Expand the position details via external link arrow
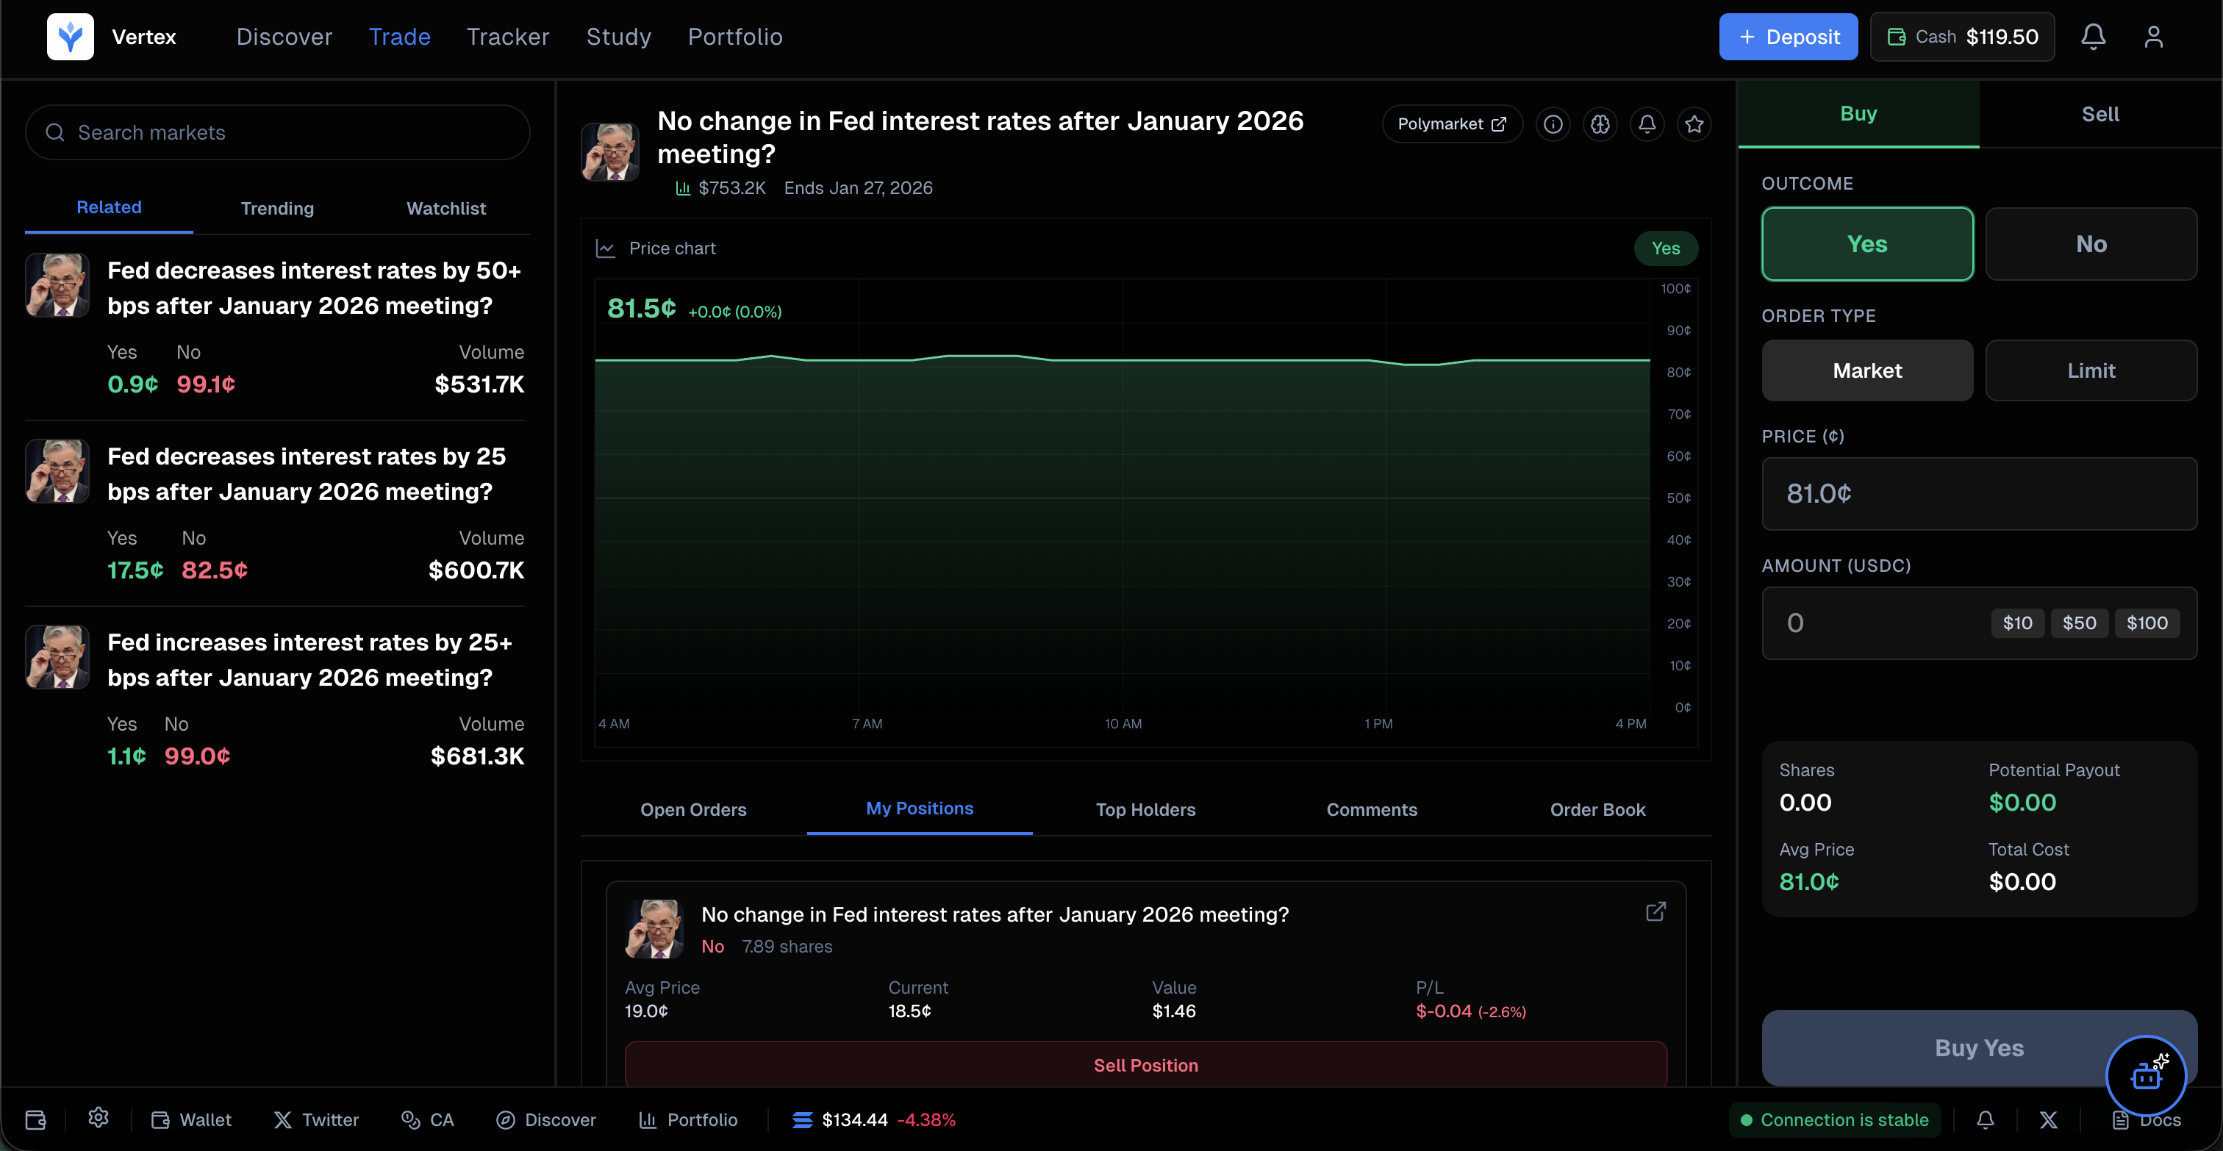Viewport: 2223px width, 1151px height. (1655, 911)
